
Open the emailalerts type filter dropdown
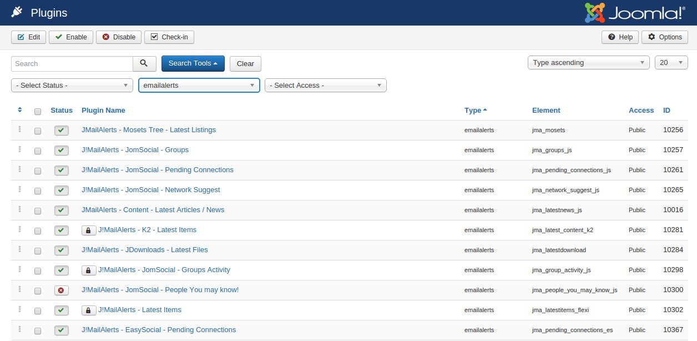click(x=199, y=86)
